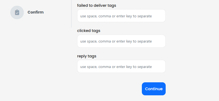This screenshot has width=219, height=101.
Task: Click the Confirm step clipboard-check icon
Action: point(17,12)
